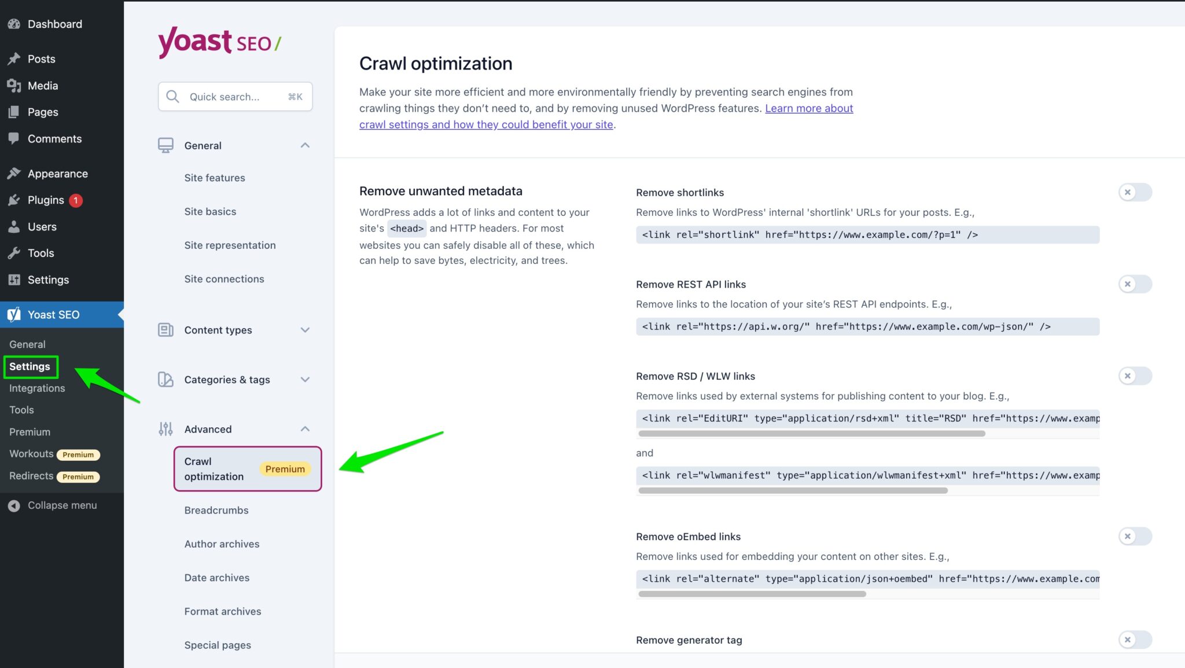Go to Yoast Premium menu entry
This screenshot has width=1185, height=668.
(30, 431)
